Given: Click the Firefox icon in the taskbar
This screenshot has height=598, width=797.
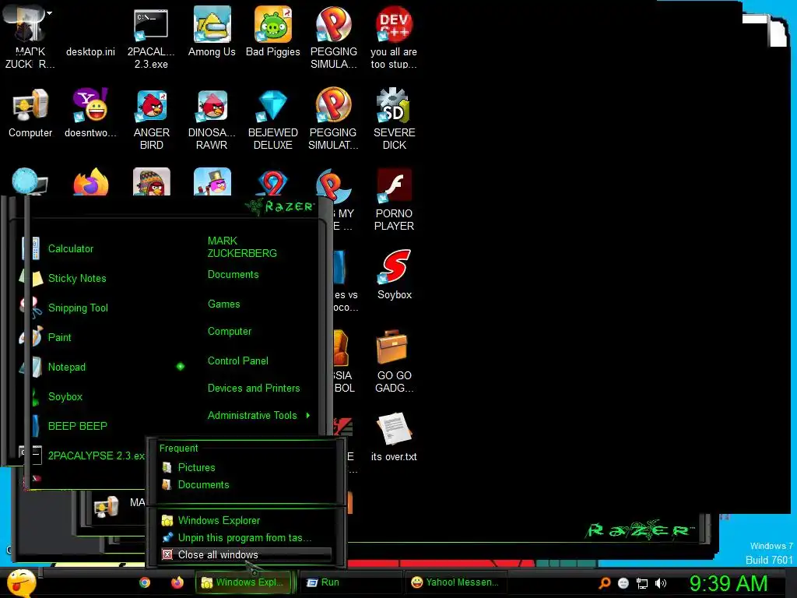Looking at the screenshot, I should [177, 582].
